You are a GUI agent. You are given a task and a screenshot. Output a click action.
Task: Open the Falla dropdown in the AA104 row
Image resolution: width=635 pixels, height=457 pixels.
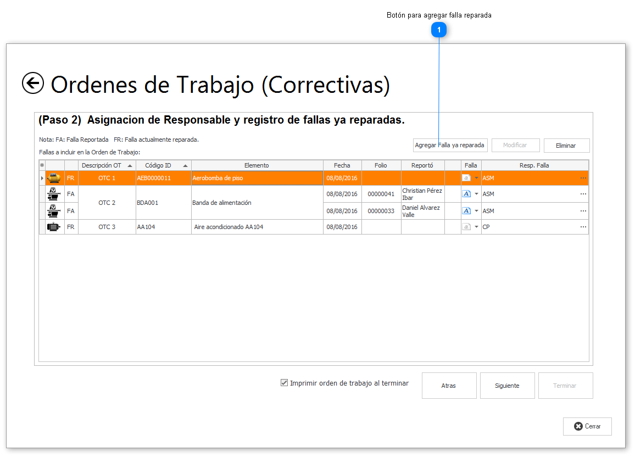(476, 227)
